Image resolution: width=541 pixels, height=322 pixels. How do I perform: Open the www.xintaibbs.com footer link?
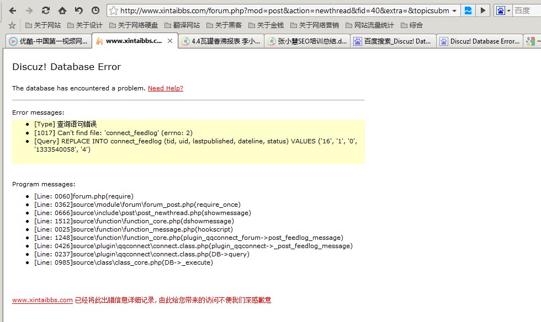coord(43,300)
